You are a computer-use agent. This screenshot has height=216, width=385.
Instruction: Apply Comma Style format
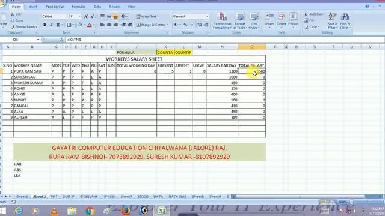point(192,25)
